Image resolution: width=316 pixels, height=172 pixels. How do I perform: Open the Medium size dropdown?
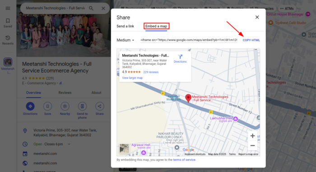125,40
